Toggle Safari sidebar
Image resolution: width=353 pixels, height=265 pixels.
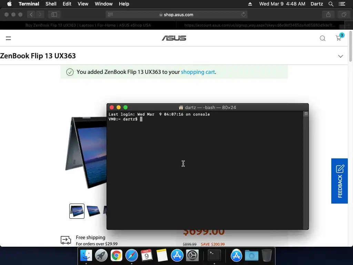click(x=54, y=14)
